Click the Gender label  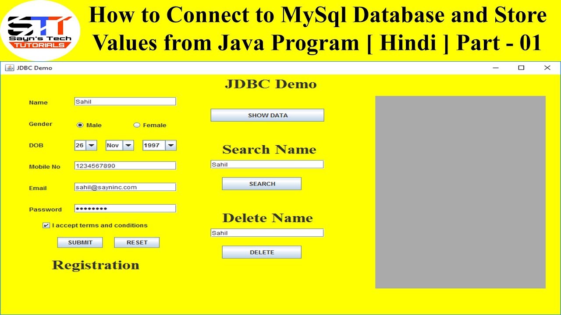40,124
